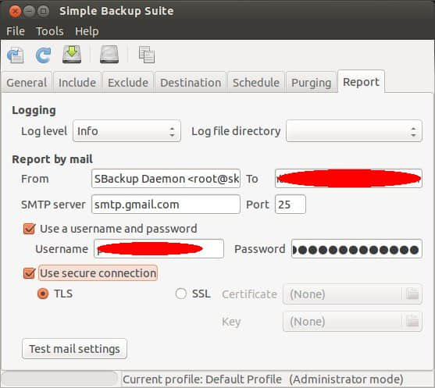The height and width of the screenshot is (388, 435).
Task: Uncheck Use a username and password
Action: pos(29,229)
